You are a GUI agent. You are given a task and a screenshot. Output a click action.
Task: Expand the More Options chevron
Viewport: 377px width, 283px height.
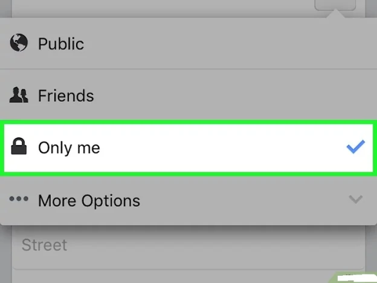pos(356,200)
